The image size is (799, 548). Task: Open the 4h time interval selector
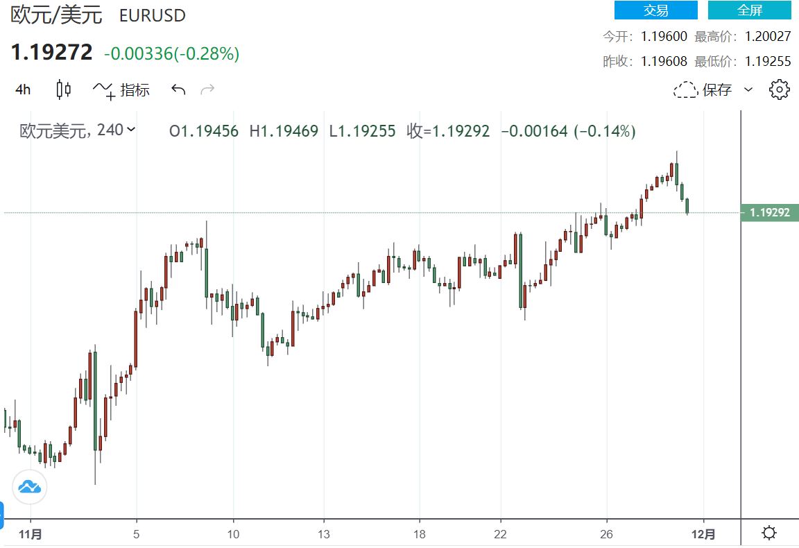(23, 89)
